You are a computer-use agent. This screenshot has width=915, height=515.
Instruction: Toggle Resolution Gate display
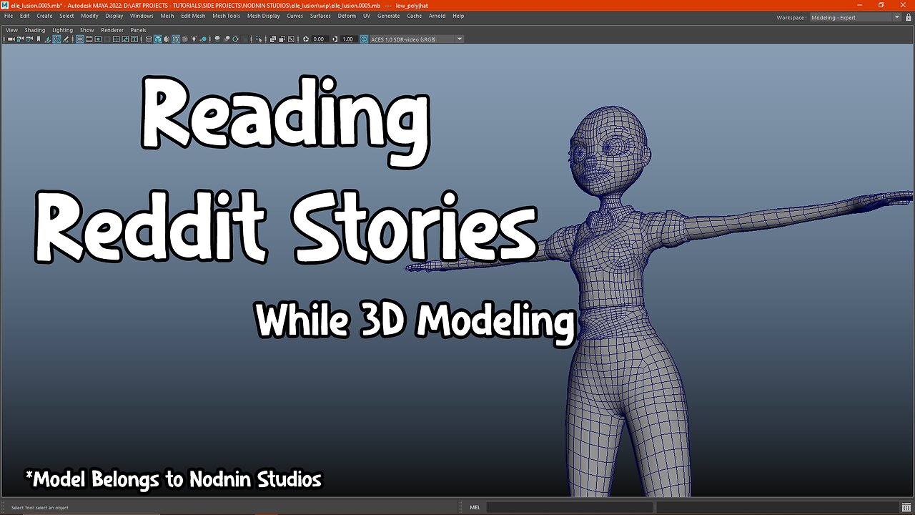coord(98,39)
